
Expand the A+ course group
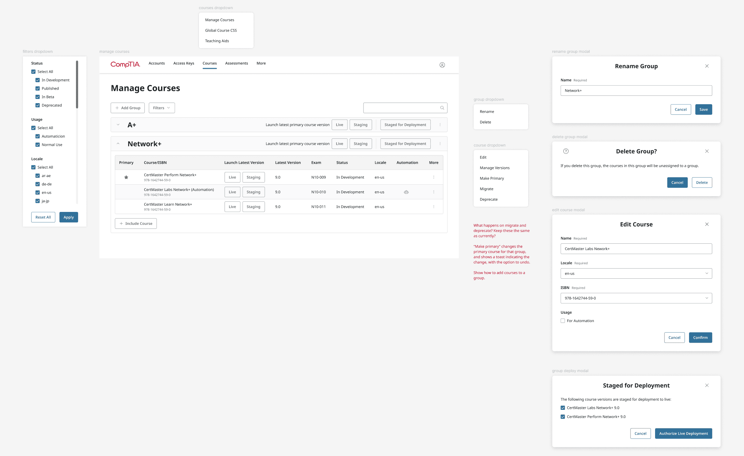click(x=118, y=125)
